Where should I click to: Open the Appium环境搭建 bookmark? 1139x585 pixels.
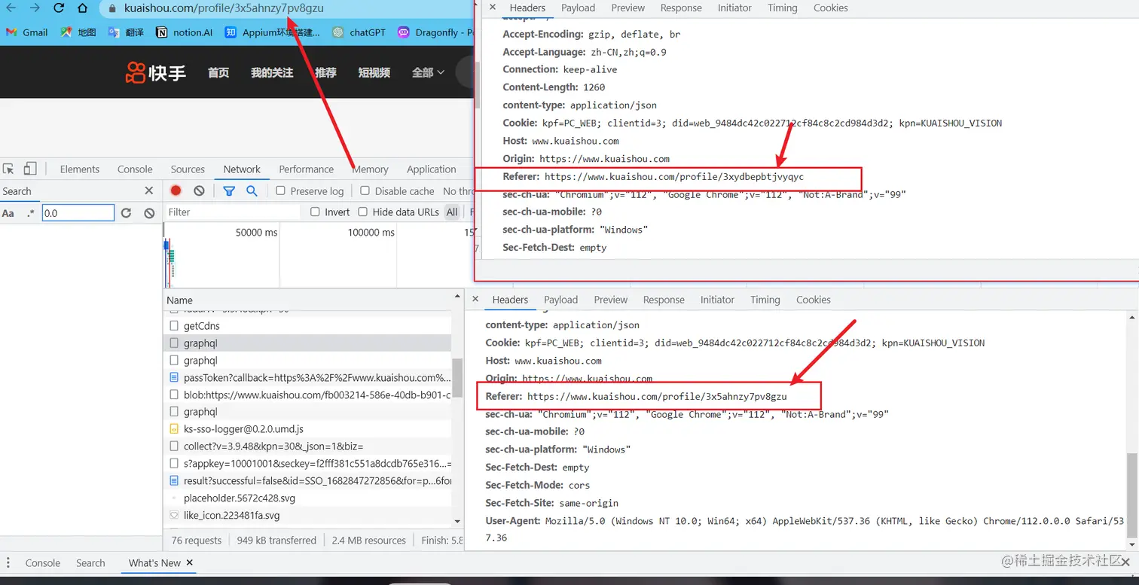[x=272, y=32]
